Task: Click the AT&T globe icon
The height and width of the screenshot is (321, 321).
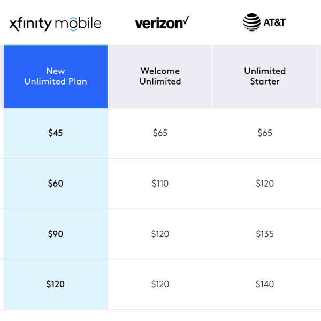Action: [251, 22]
